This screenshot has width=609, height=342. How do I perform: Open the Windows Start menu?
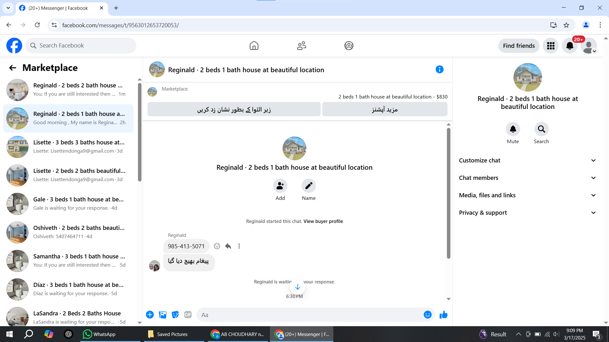(10, 334)
